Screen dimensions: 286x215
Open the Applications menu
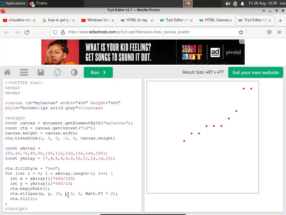tap(13, 3)
